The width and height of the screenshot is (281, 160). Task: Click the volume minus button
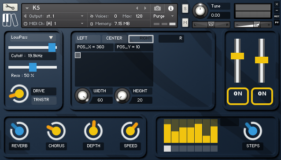tap(237, 25)
